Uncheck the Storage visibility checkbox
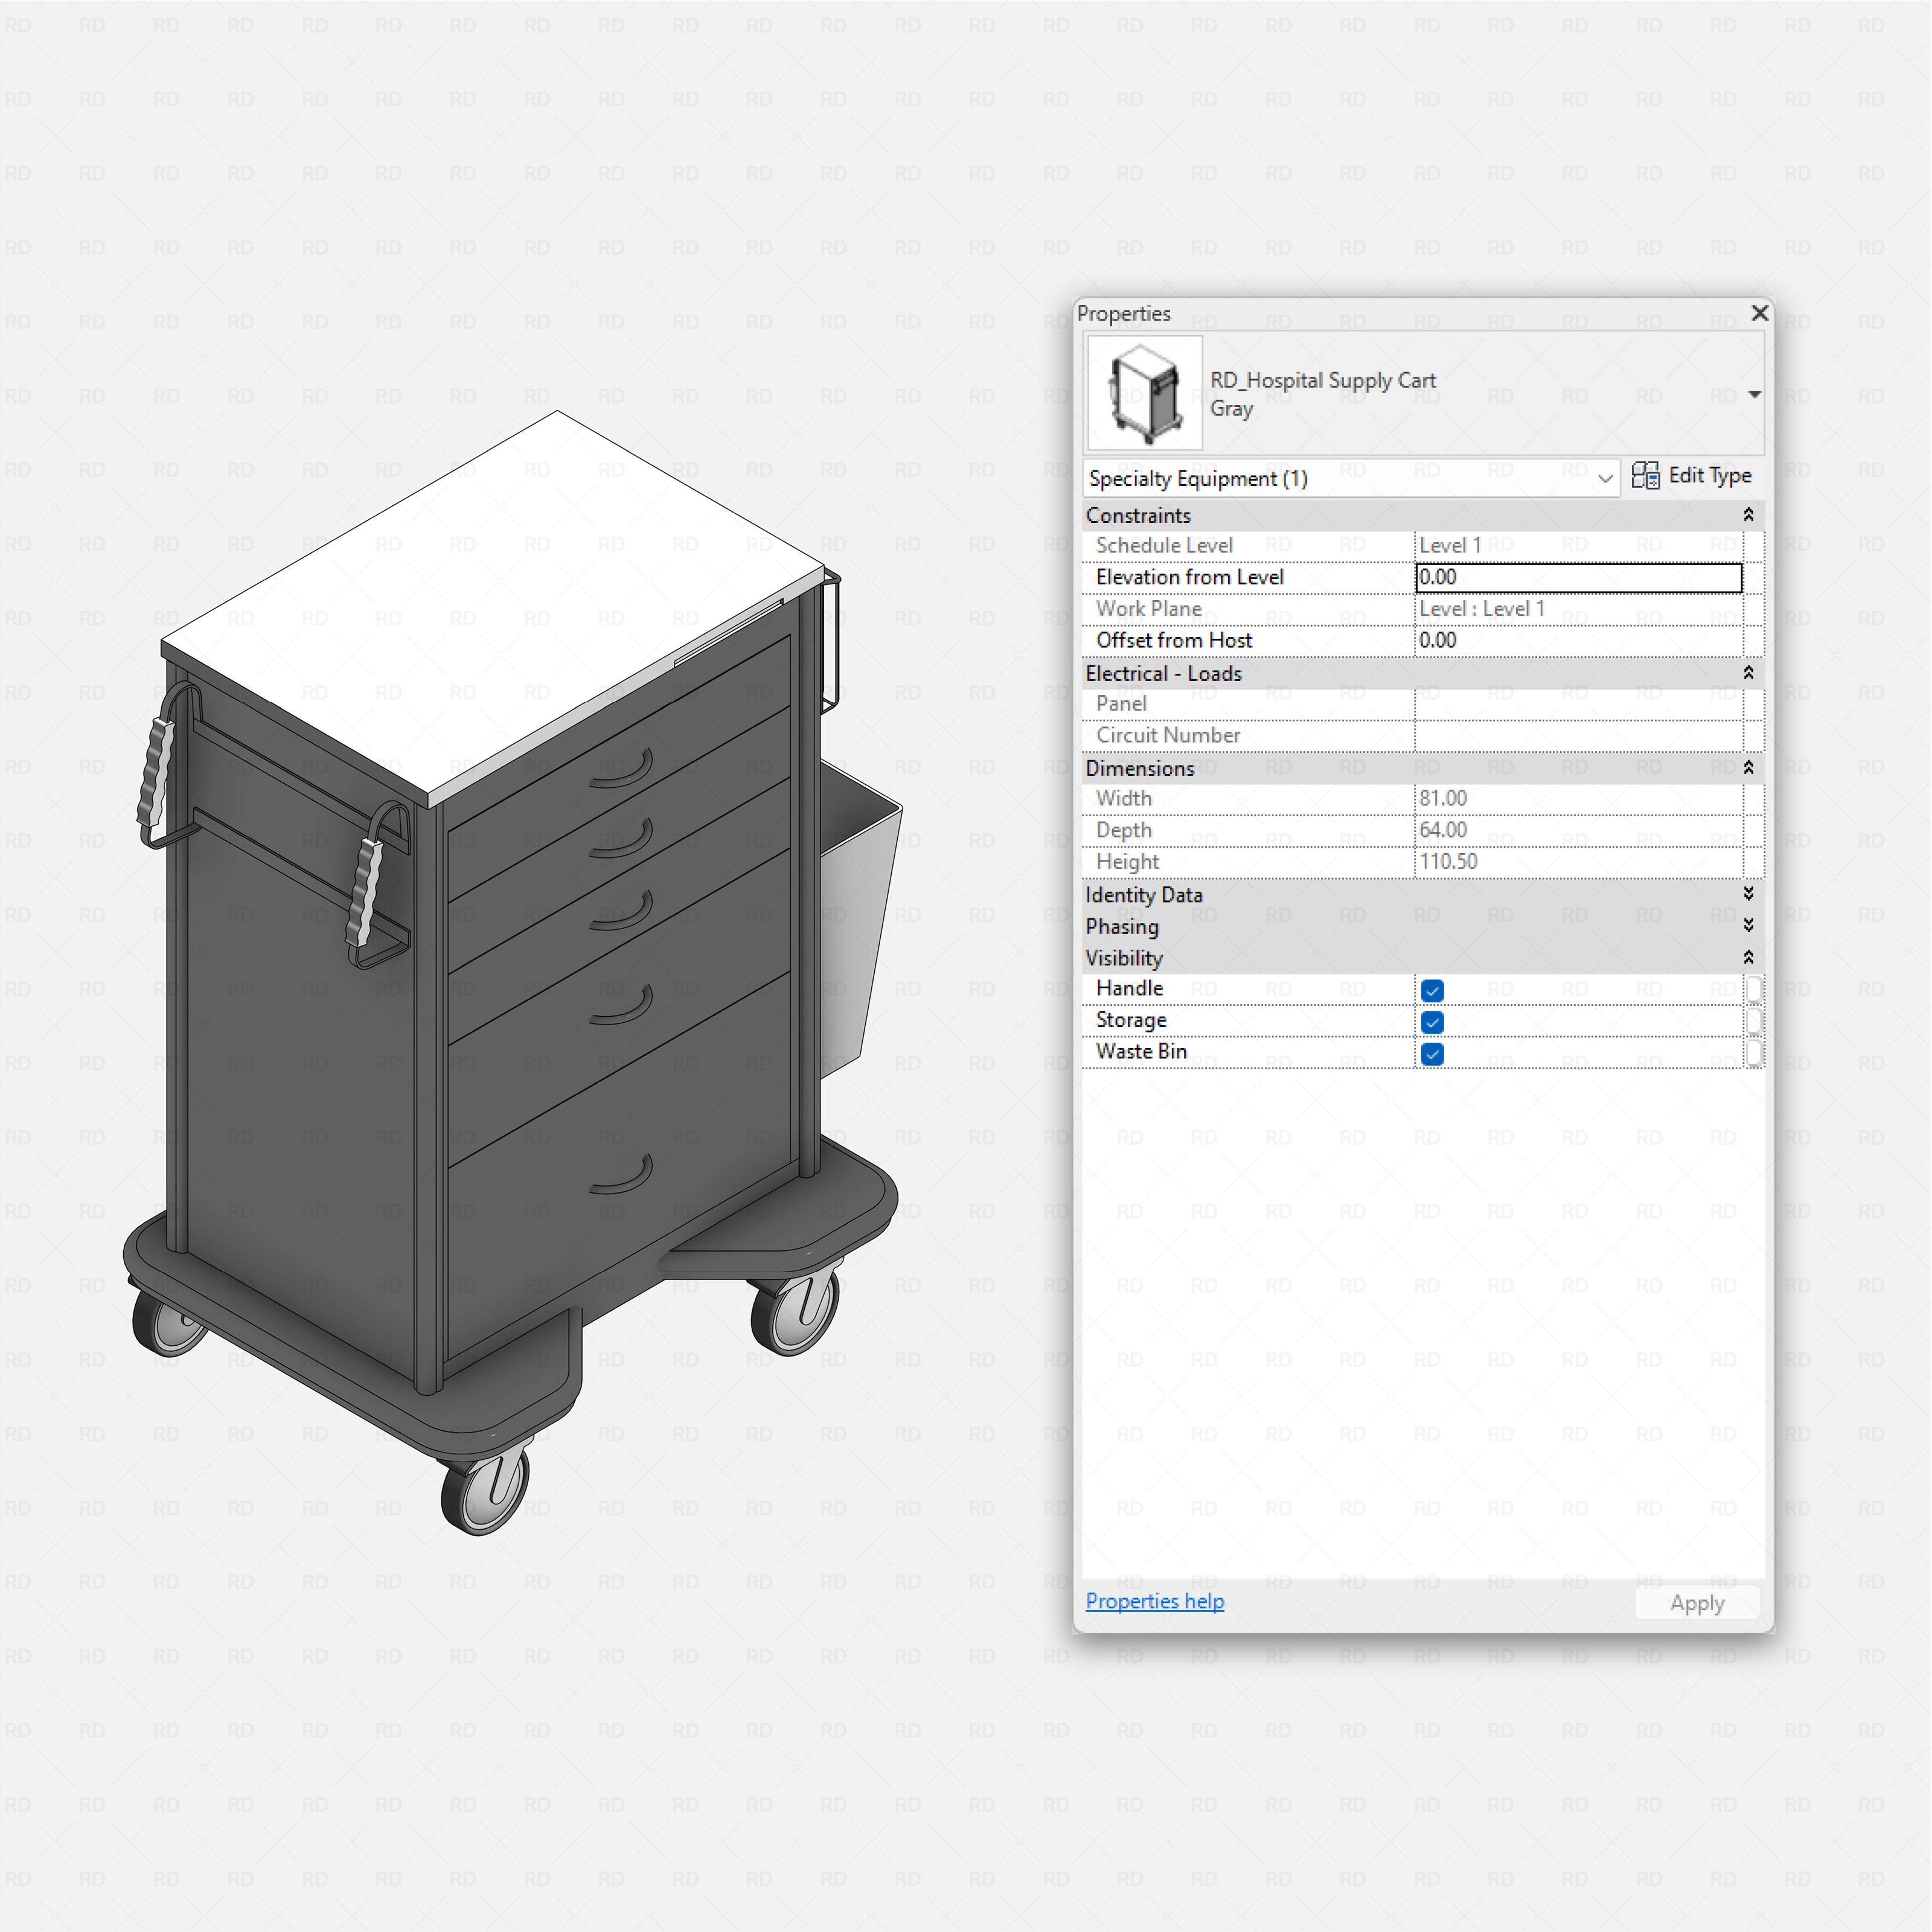Viewport: 1932px width, 1932px height. tap(1432, 1022)
